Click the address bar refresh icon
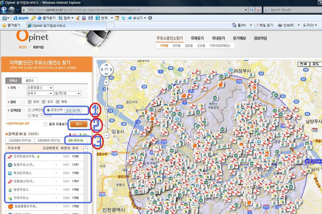Image resolution: width=322 pixels, height=214 pixels. [252, 10]
